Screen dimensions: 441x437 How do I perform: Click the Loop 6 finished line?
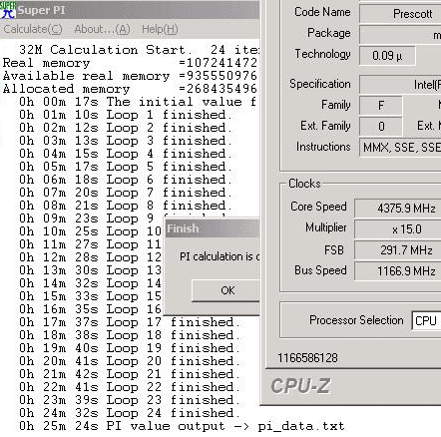pos(126,180)
